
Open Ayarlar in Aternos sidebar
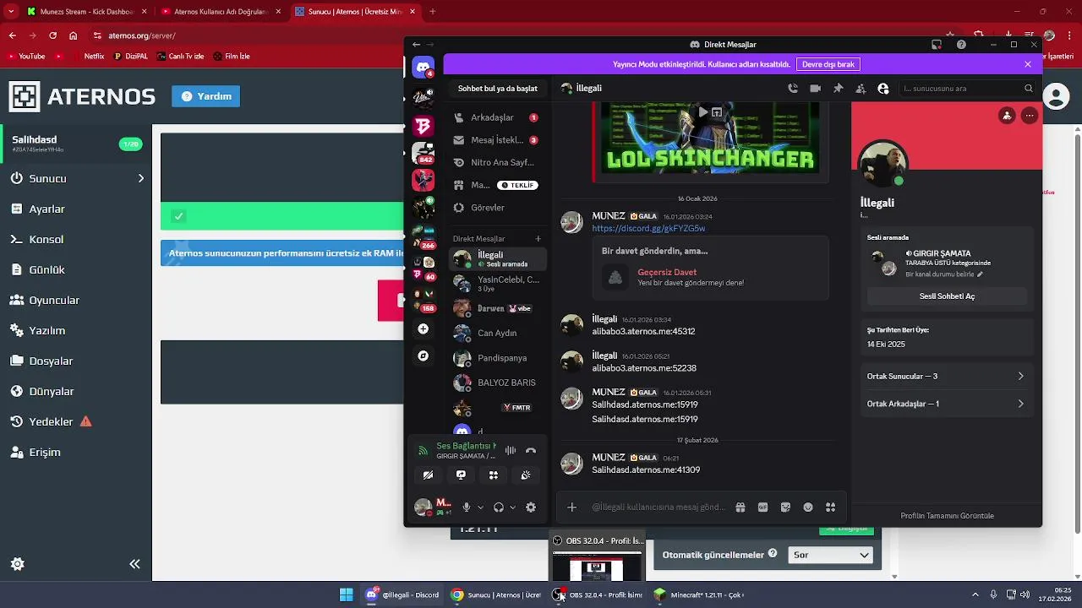pos(77,209)
